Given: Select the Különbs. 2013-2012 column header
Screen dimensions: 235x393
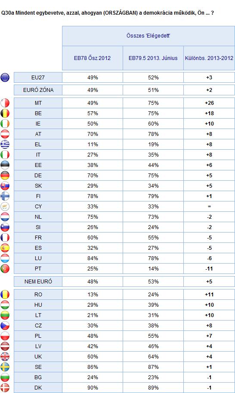Looking at the screenshot, I should [209, 58].
